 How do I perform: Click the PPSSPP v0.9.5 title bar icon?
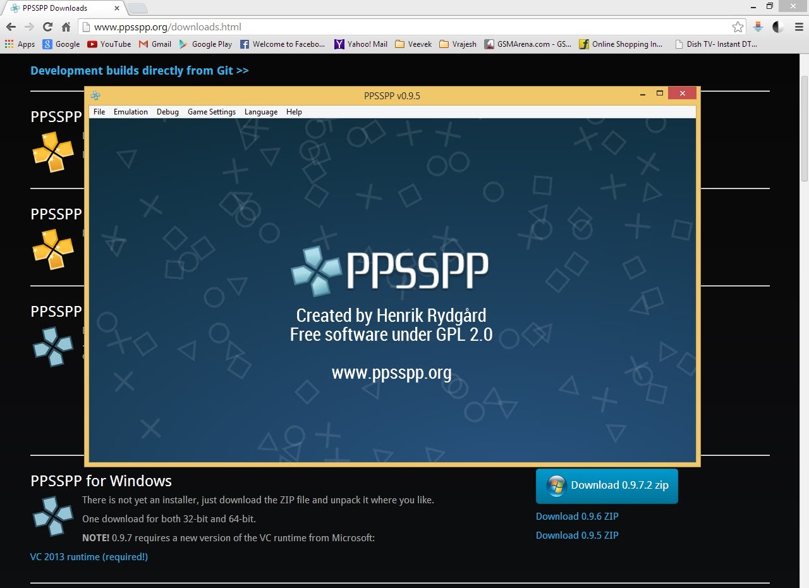coord(95,95)
